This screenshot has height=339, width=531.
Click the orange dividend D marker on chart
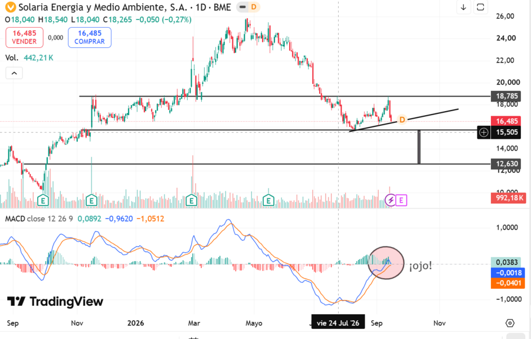coord(402,120)
